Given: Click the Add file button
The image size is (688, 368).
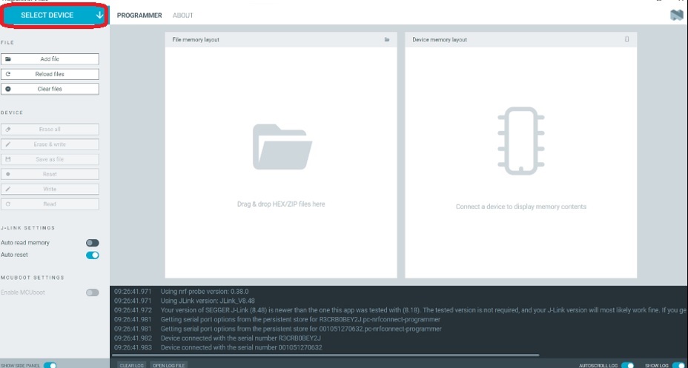Looking at the screenshot, I should pos(50,59).
